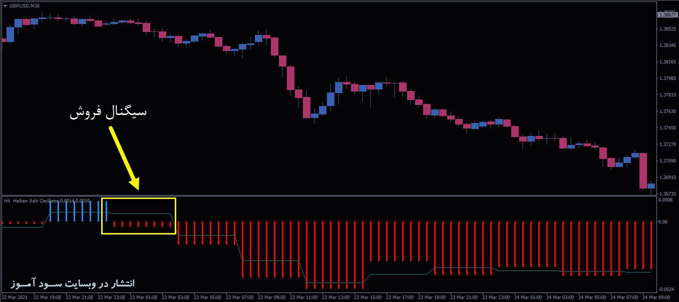
Task: Click the 24 Mar 03:00 time label
Action: tap(561, 297)
